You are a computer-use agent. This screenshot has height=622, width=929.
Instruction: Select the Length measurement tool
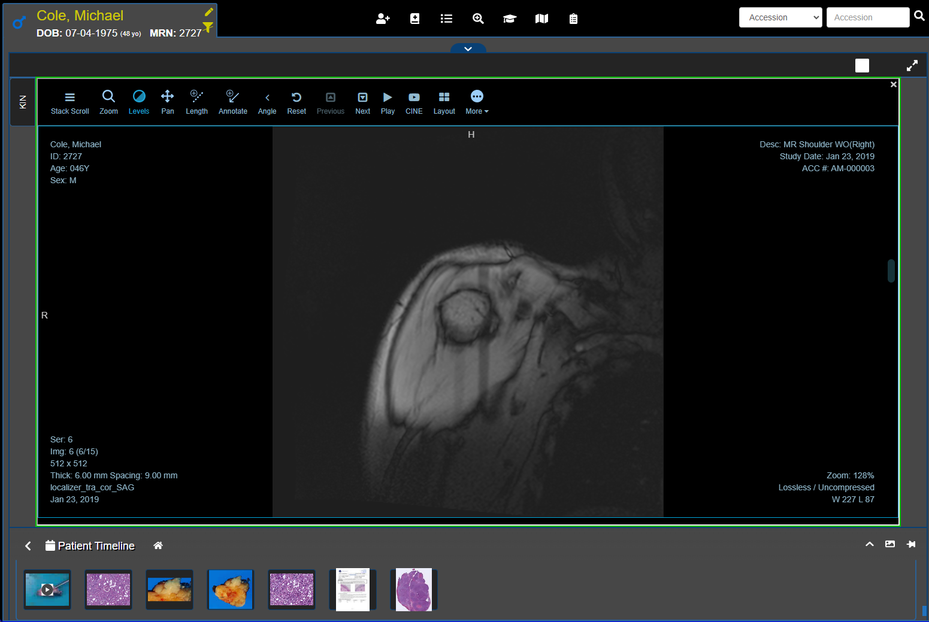click(196, 102)
